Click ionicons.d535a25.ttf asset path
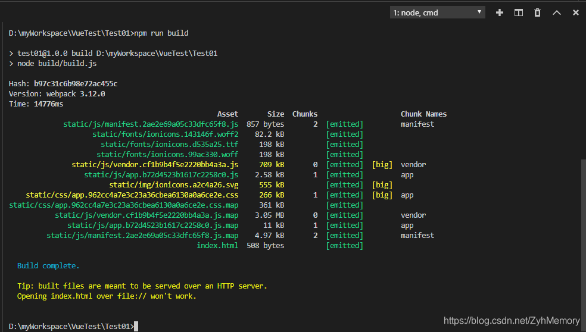This screenshot has height=332, width=586. click(169, 144)
